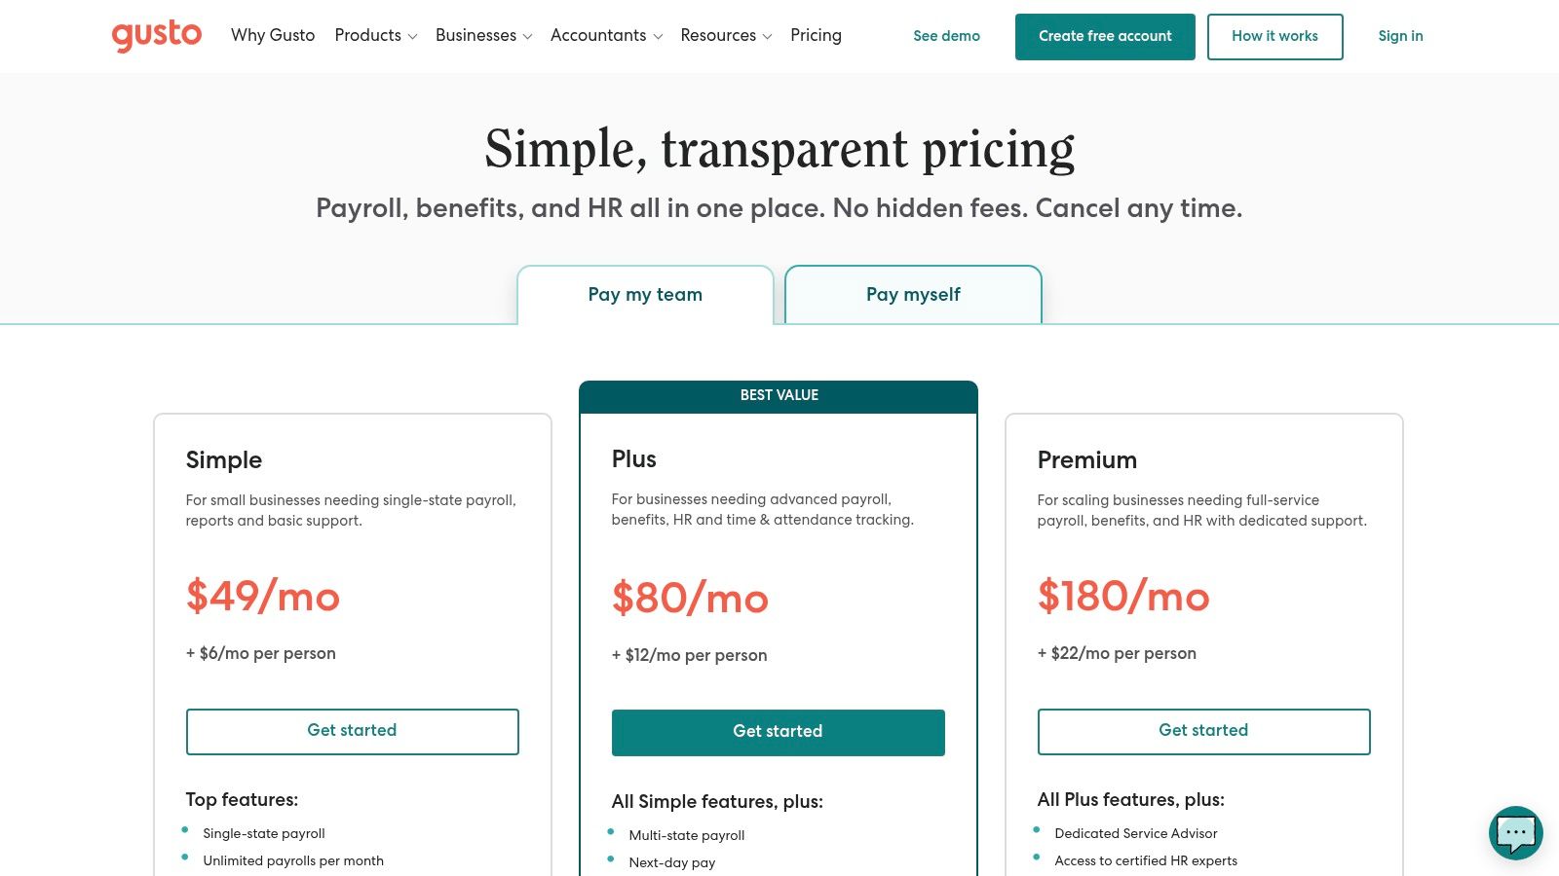
Task: Click Create free account
Action: (1105, 36)
